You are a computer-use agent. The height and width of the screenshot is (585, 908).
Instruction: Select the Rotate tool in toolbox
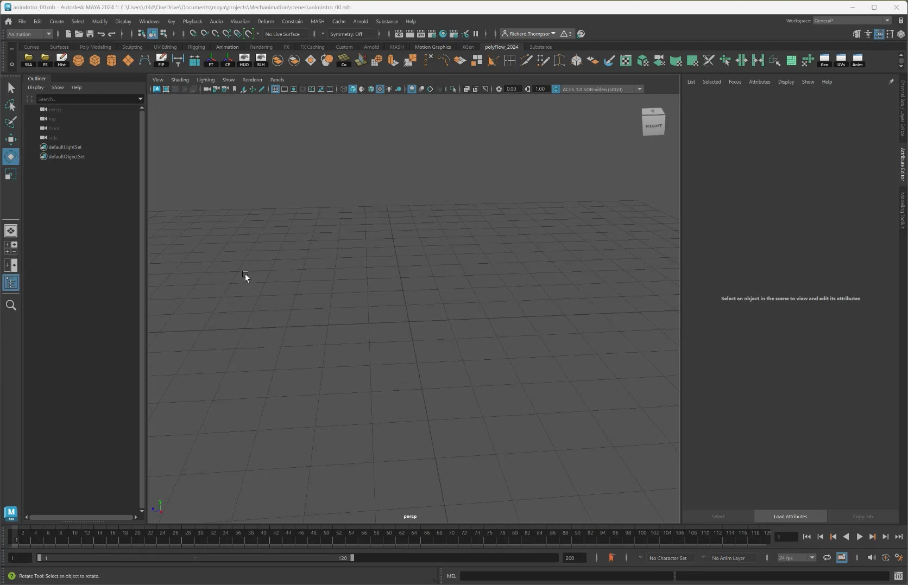tap(10, 157)
